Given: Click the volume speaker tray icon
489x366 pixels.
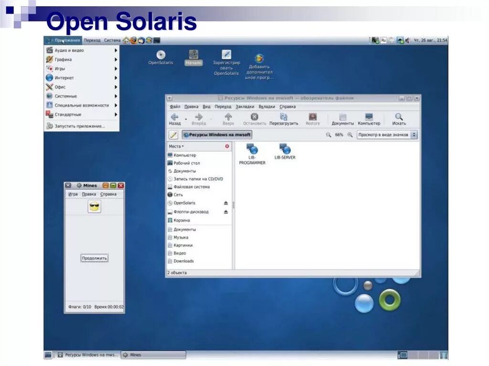Looking at the screenshot, I should [x=407, y=40].
